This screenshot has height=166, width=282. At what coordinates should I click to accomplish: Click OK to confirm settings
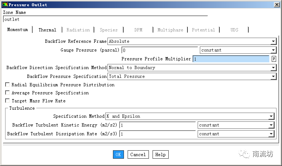pyautogui.click(x=118, y=155)
